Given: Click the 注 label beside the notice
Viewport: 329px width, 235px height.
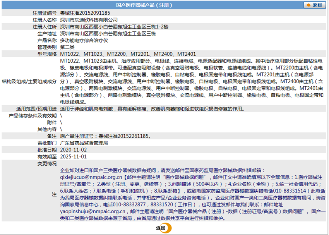Looking at the screenshot, I should (x=54, y=194).
